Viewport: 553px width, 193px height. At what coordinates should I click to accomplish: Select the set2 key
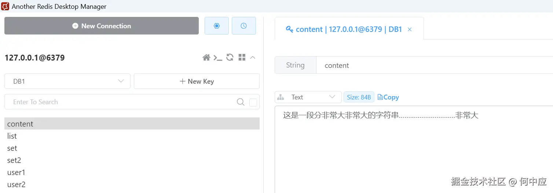point(132,160)
